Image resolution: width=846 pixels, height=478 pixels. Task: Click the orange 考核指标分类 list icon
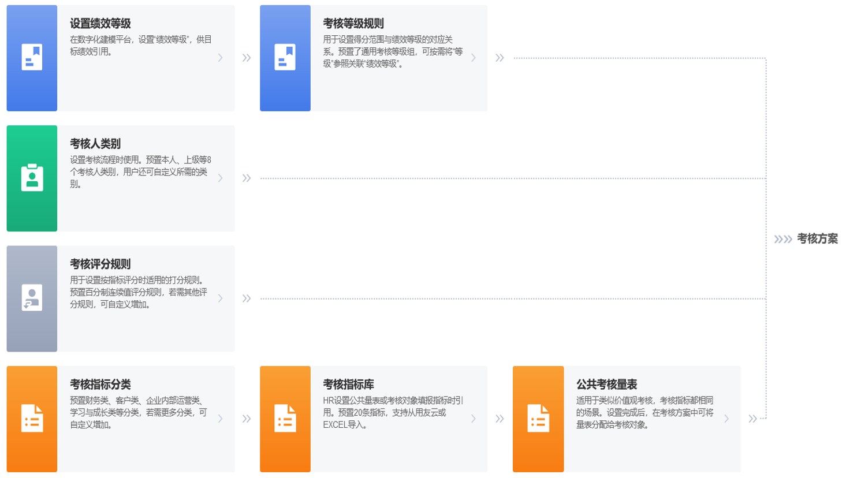pyautogui.click(x=32, y=418)
